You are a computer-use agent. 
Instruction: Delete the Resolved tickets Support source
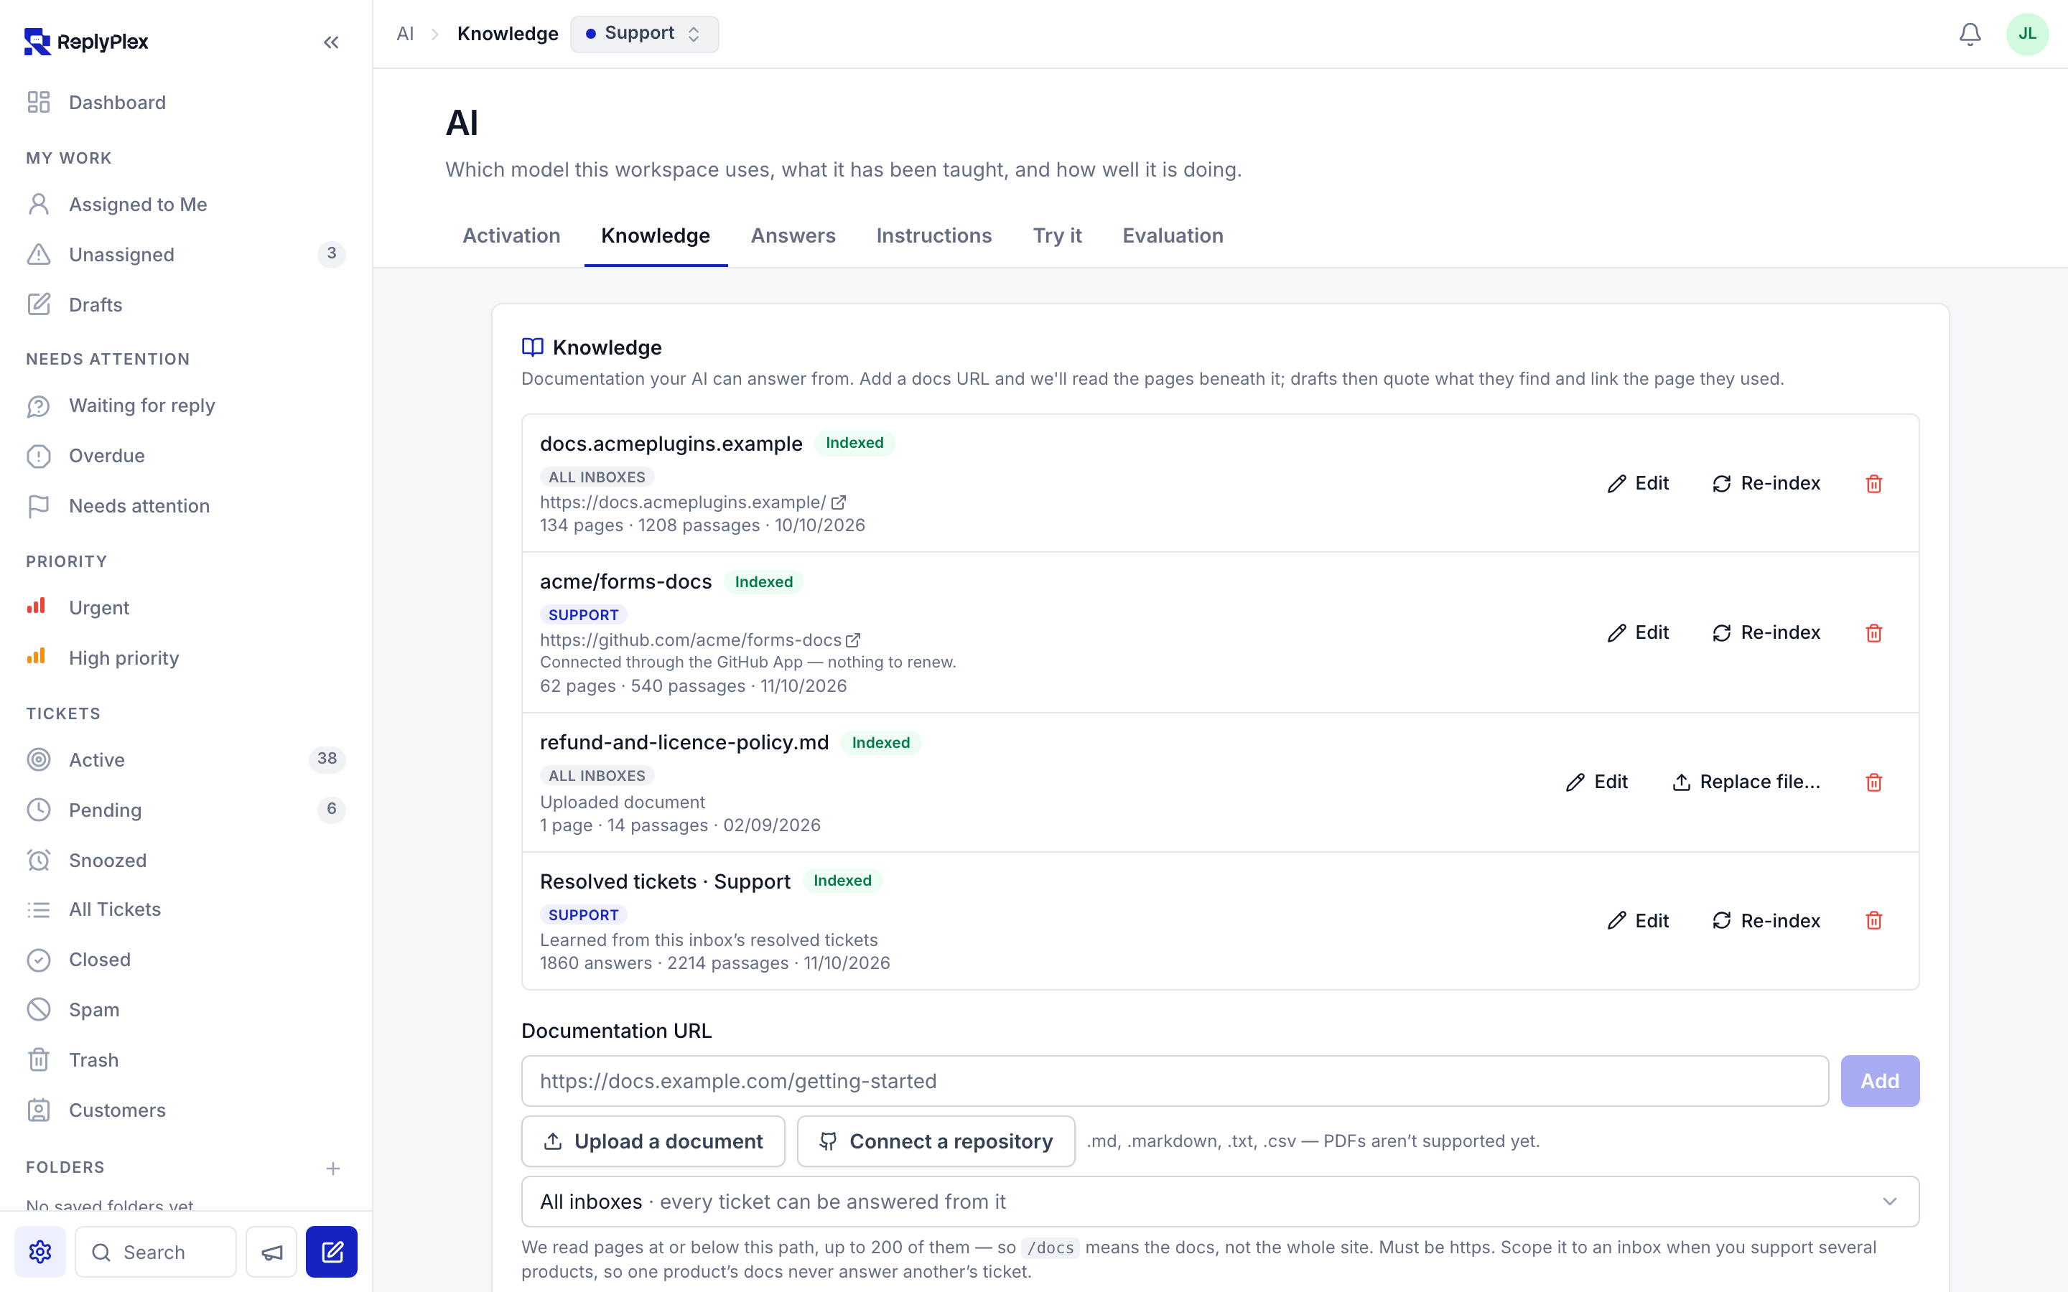[1874, 921]
